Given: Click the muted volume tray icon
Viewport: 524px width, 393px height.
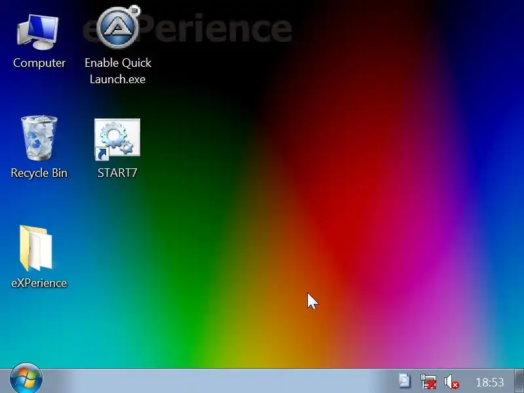Looking at the screenshot, I should click(x=451, y=382).
